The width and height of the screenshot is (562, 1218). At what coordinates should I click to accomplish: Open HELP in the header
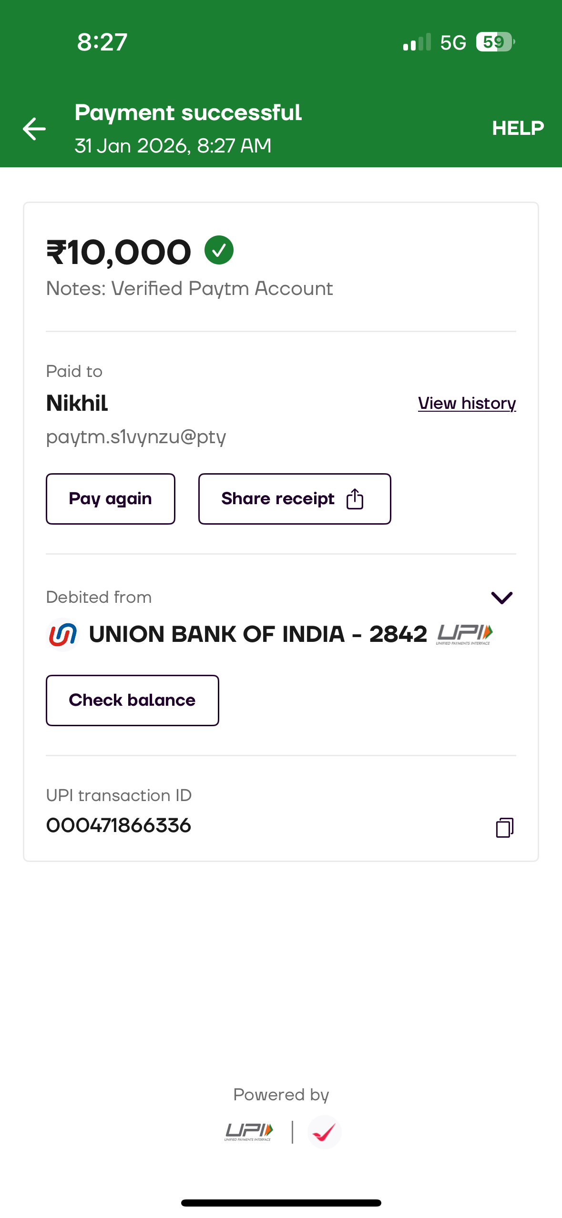pyautogui.click(x=518, y=128)
